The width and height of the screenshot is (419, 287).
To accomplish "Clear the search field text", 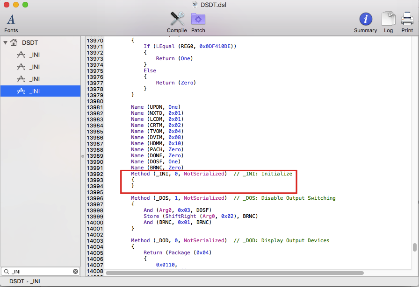I will coord(75,272).
